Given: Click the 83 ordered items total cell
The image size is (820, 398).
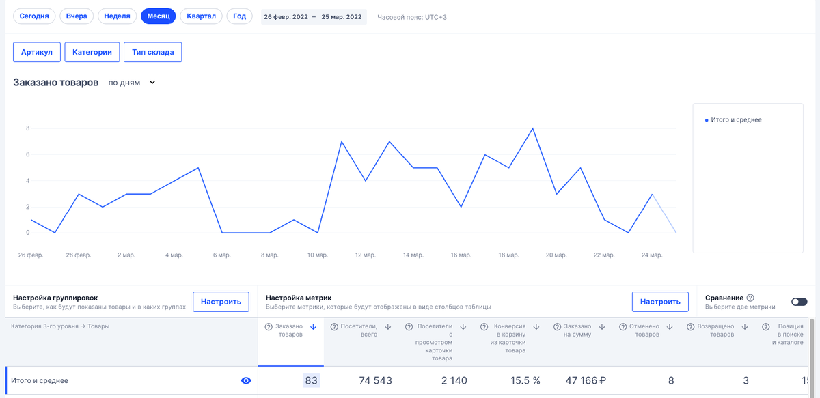Looking at the screenshot, I should [x=312, y=380].
